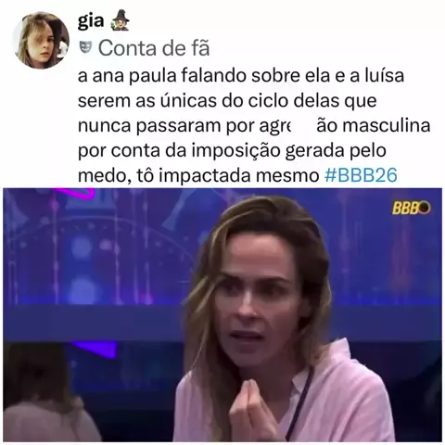Image resolution: width=445 pixels, height=445 pixels.
Task: Click the line "por conta da imposição gerada"
Action: click(232, 151)
